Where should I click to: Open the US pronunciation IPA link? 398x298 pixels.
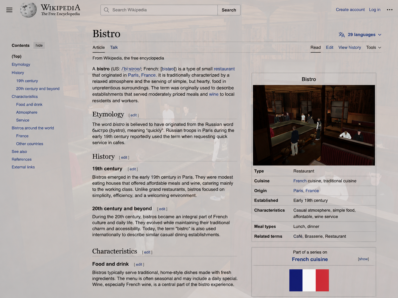pyautogui.click(x=131, y=69)
